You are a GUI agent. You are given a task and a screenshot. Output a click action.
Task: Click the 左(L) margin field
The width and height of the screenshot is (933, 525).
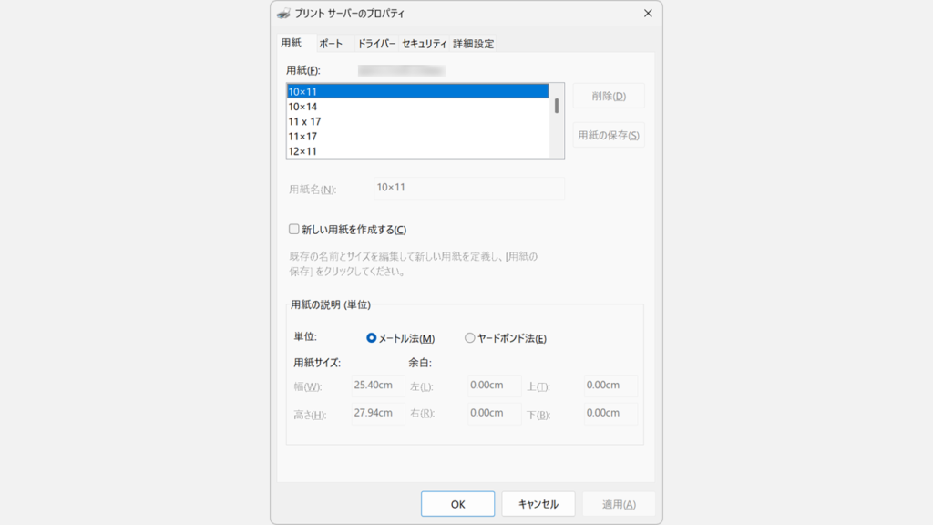(x=495, y=386)
